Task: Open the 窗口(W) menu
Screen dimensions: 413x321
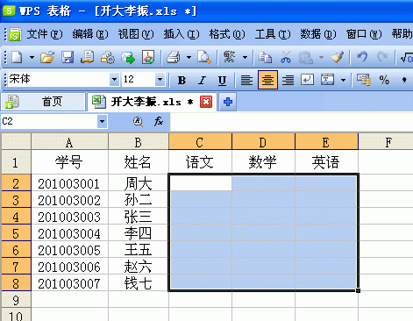Action: (364, 34)
